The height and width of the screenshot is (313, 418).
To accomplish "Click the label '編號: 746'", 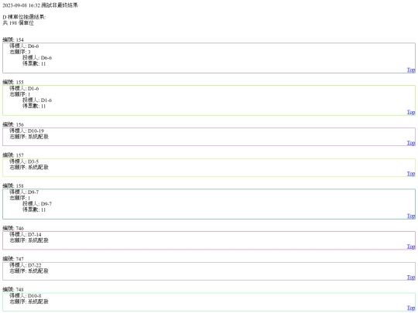I will click(13, 228).
